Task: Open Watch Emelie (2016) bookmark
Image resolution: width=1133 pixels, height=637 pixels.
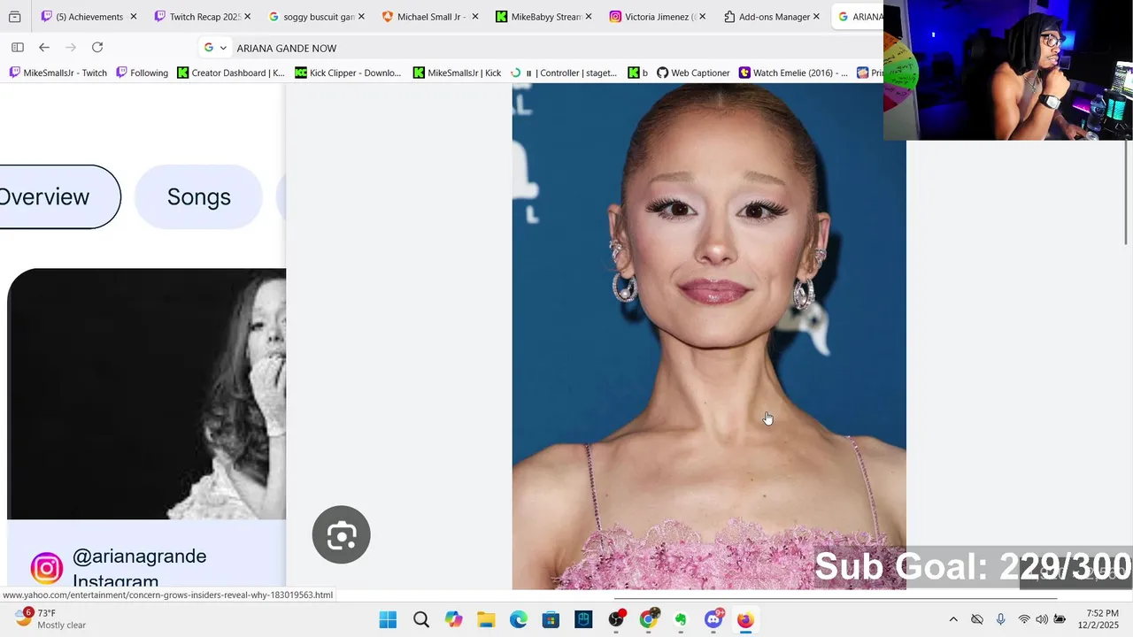Action: pos(793,73)
